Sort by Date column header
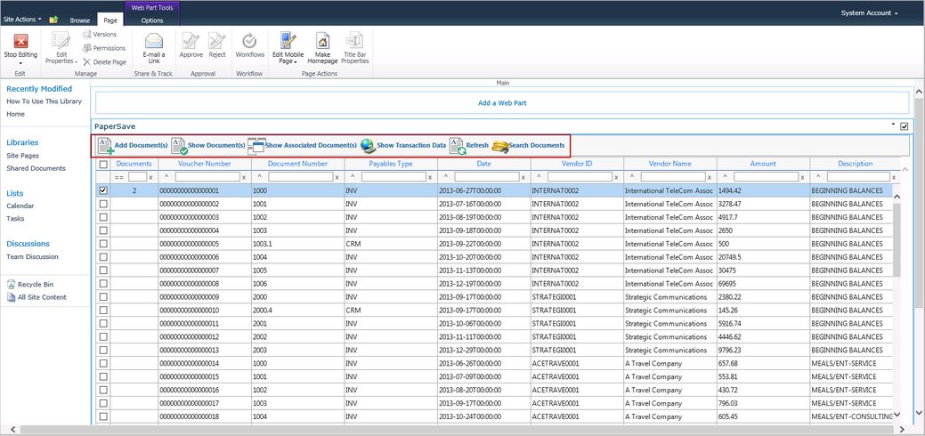 point(483,164)
